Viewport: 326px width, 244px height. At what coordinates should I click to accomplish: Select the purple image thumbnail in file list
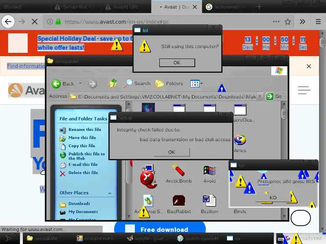point(148,108)
